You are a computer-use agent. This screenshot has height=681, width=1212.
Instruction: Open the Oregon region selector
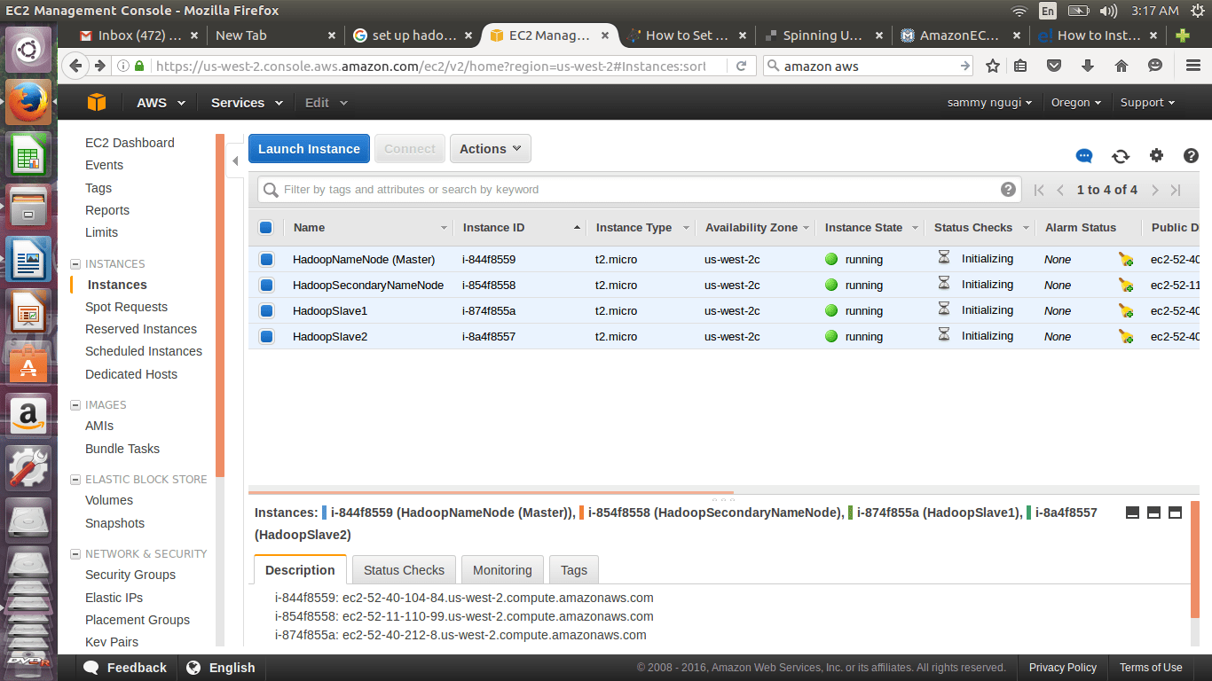coord(1075,102)
